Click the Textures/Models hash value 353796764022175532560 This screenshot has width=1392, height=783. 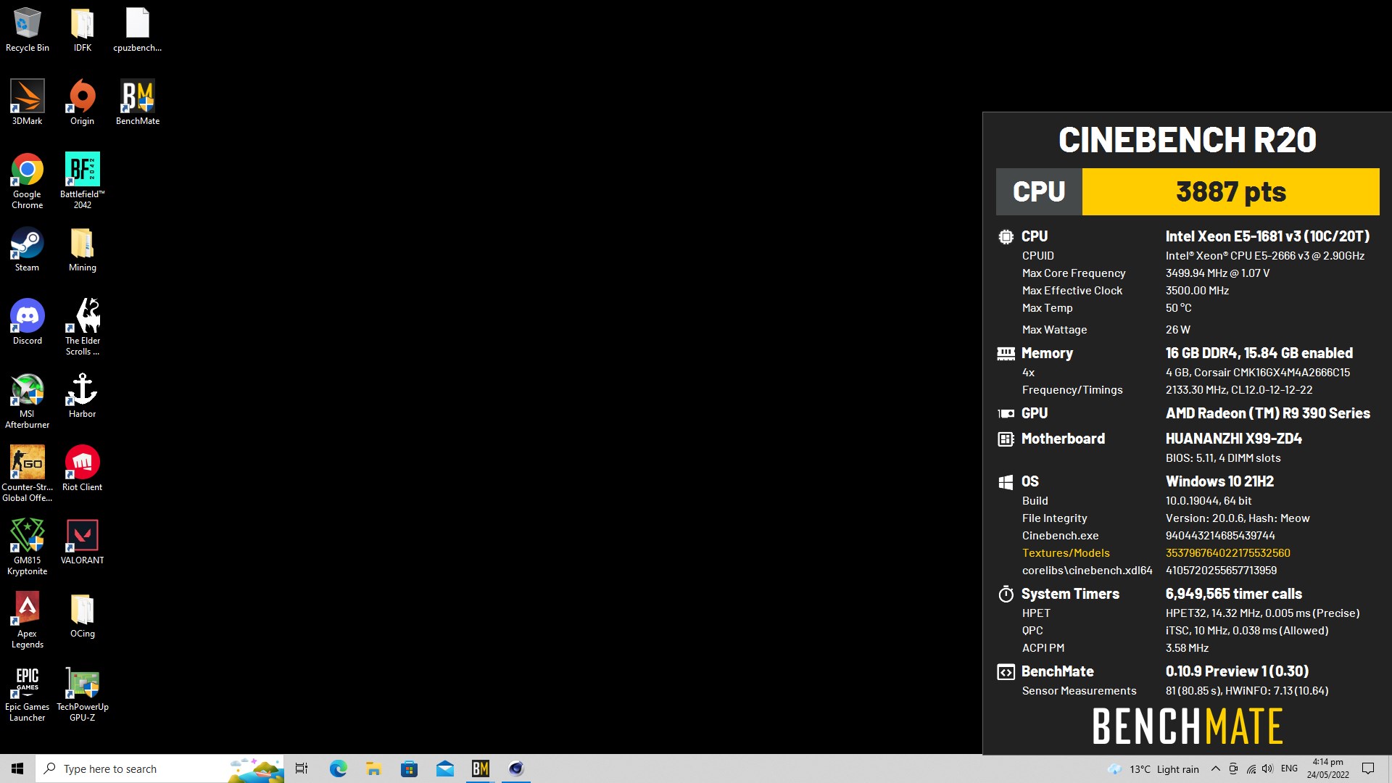pyautogui.click(x=1227, y=553)
